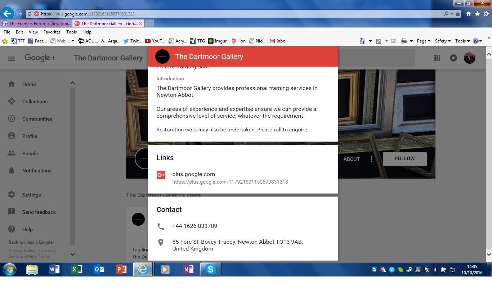Open the Edit menu

tap(19, 32)
